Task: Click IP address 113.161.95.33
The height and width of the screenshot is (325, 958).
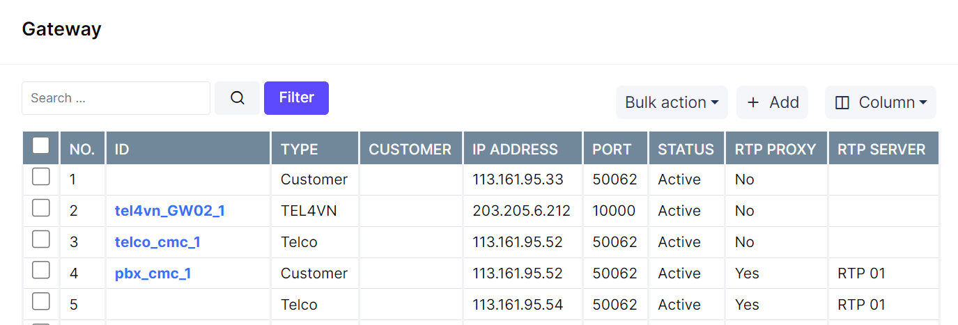Action: (518, 180)
